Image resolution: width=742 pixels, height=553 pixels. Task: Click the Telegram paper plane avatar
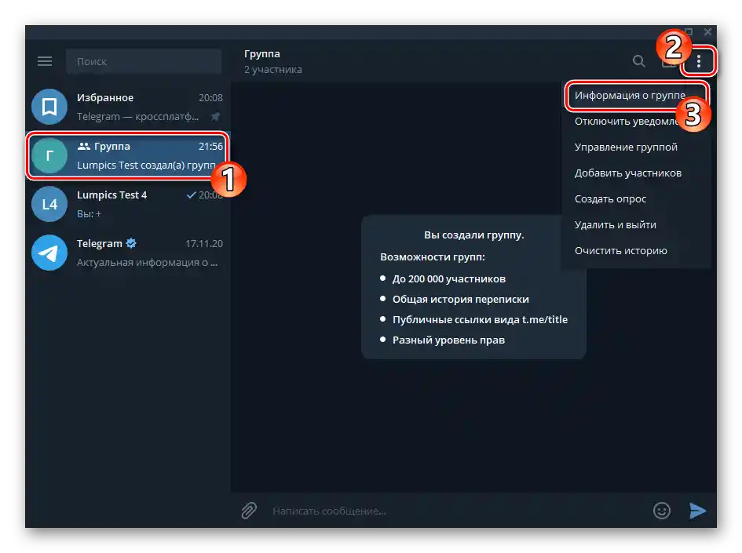[49, 253]
